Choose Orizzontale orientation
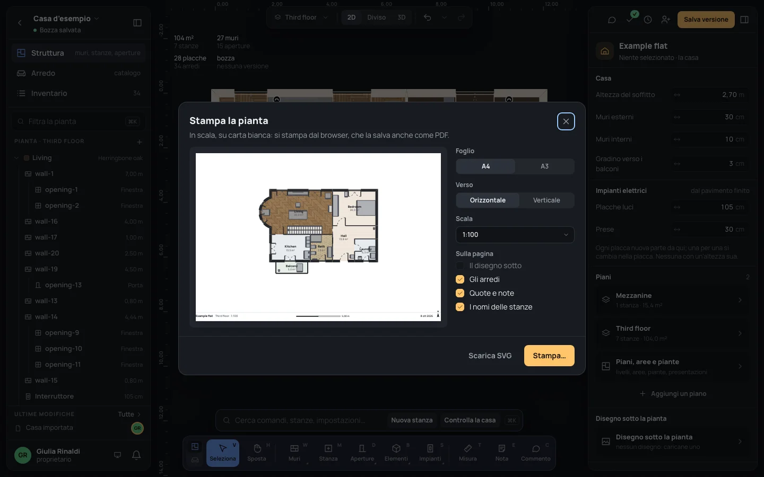 [x=488, y=200]
